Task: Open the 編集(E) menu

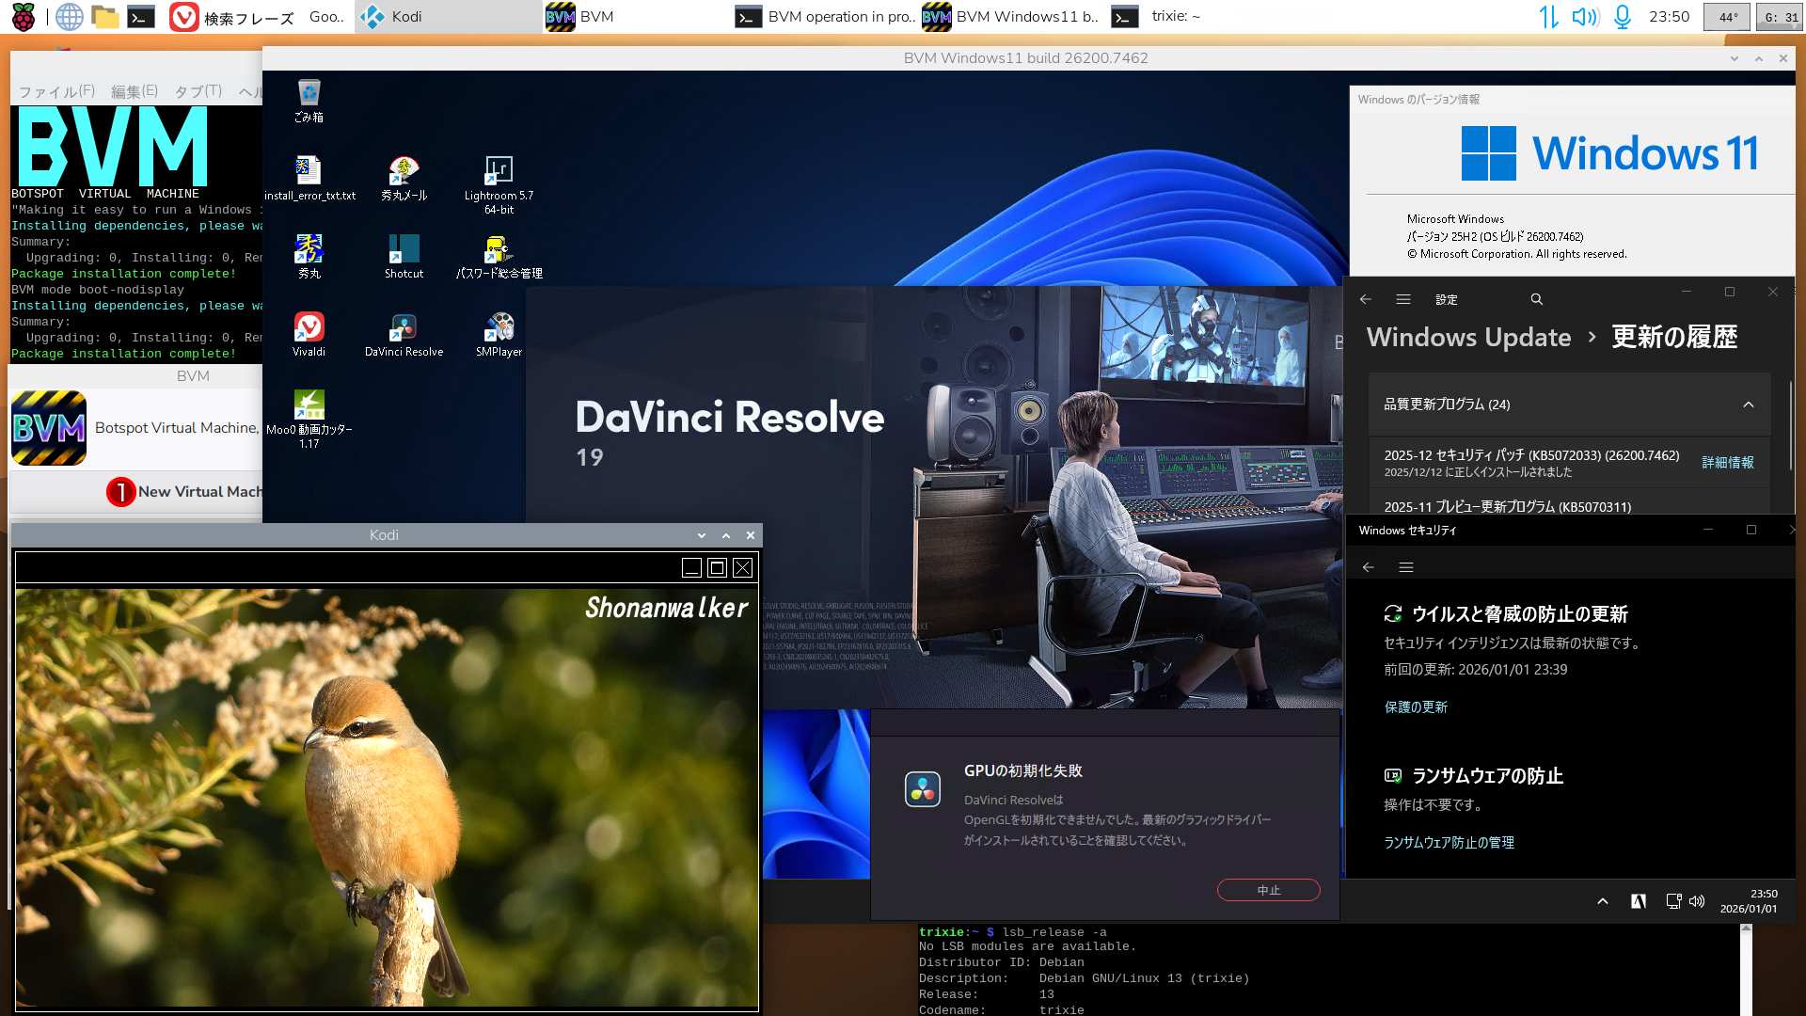Action: coord(135,91)
